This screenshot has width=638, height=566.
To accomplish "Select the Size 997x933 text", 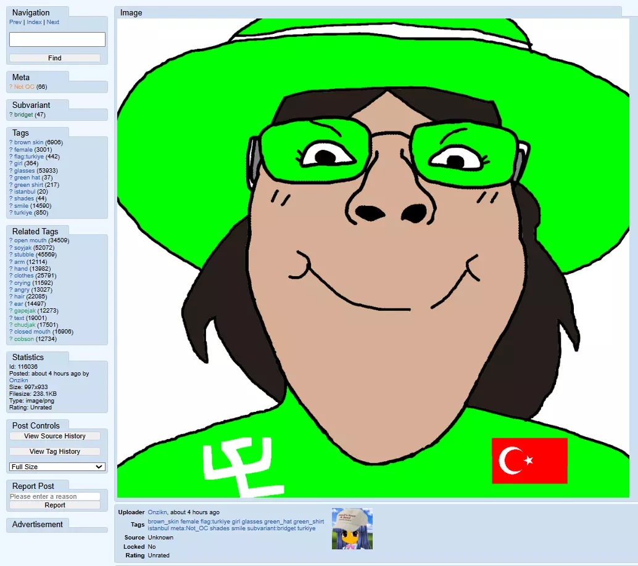I will pyautogui.click(x=28, y=387).
